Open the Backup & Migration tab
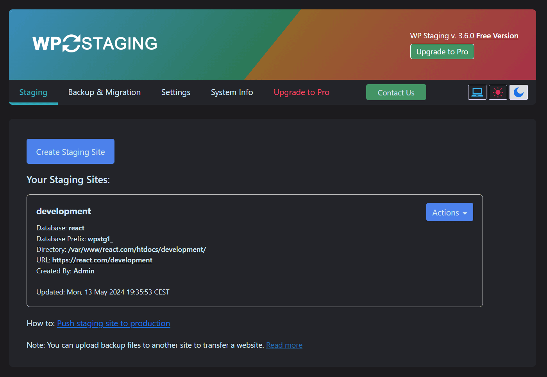547x377 pixels. coord(104,92)
